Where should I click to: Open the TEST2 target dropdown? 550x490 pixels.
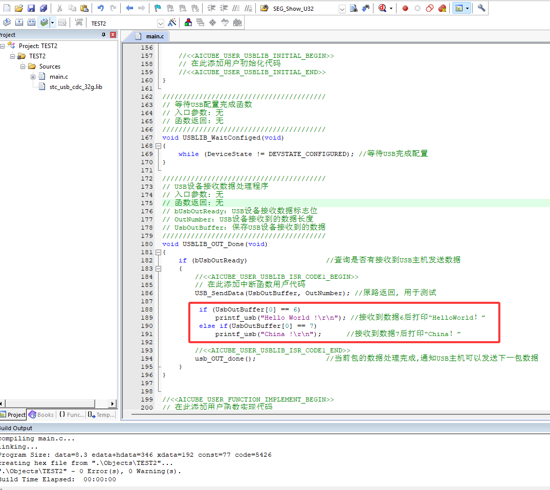click(x=160, y=24)
